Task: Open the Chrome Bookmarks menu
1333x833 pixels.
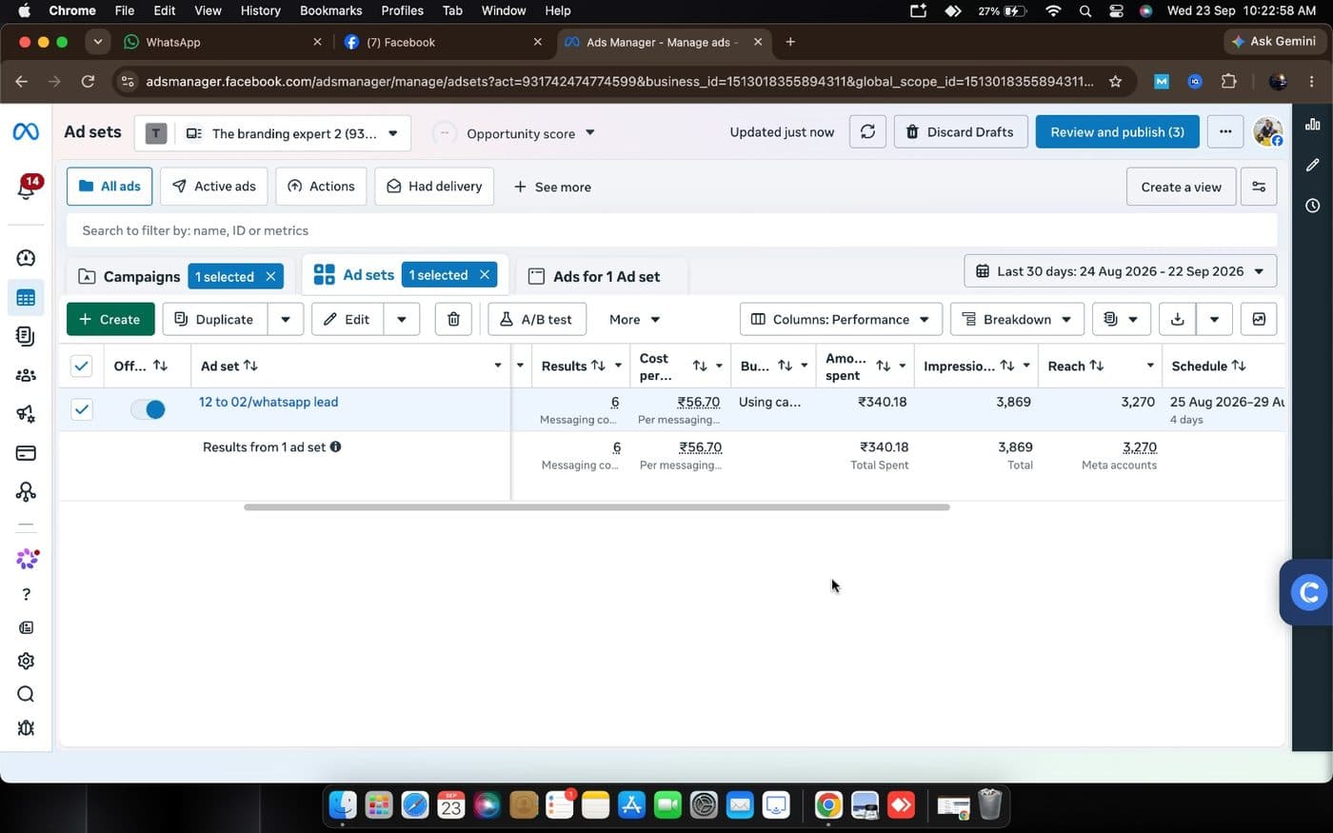Action: click(330, 10)
